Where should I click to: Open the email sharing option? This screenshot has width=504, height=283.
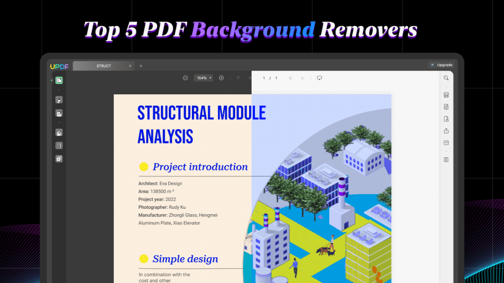pos(446,143)
